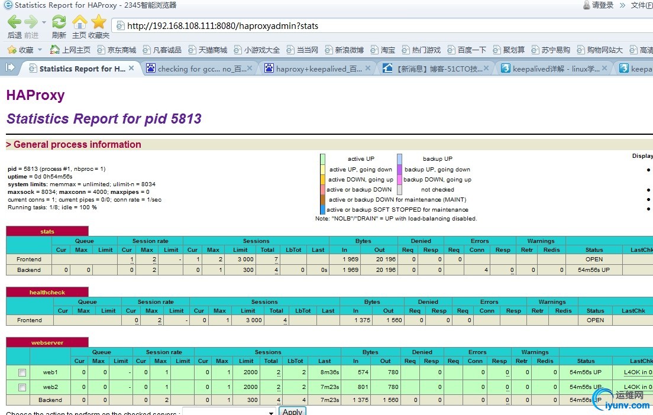
Task: Click the active or backup DOWN swatch
Action: [x=323, y=189]
